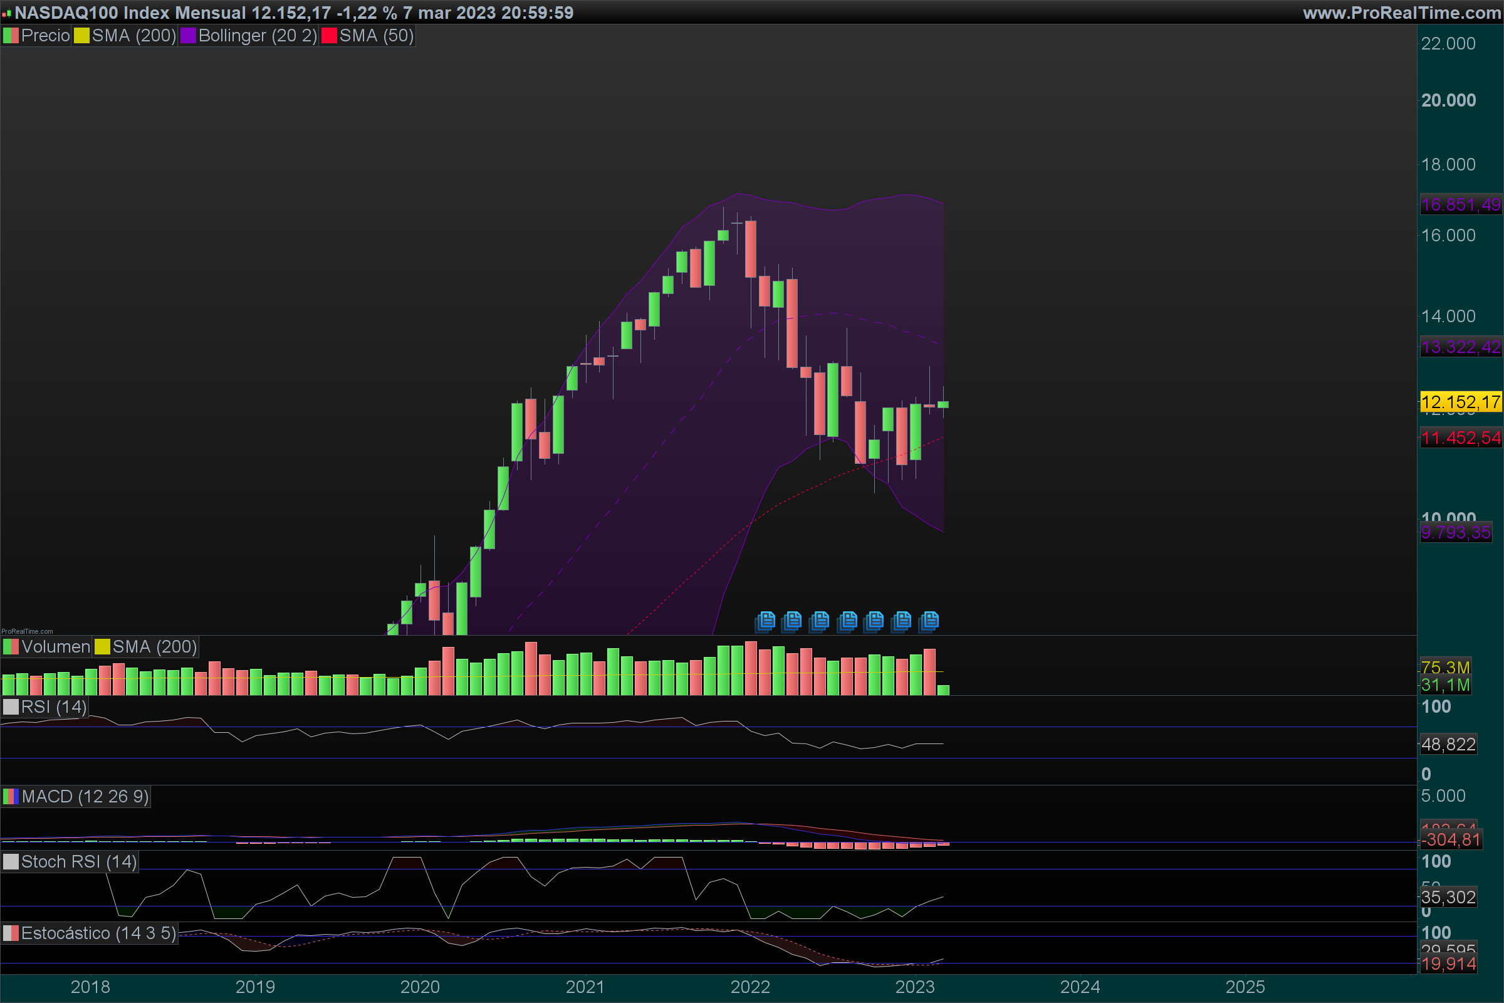Screen dimensions: 1504x1003
Task: Select the Bollinger (20 2) indicator label
Action: pyautogui.click(x=257, y=36)
